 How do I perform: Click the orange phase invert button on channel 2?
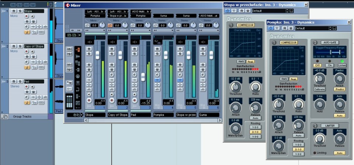pos(110,25)
